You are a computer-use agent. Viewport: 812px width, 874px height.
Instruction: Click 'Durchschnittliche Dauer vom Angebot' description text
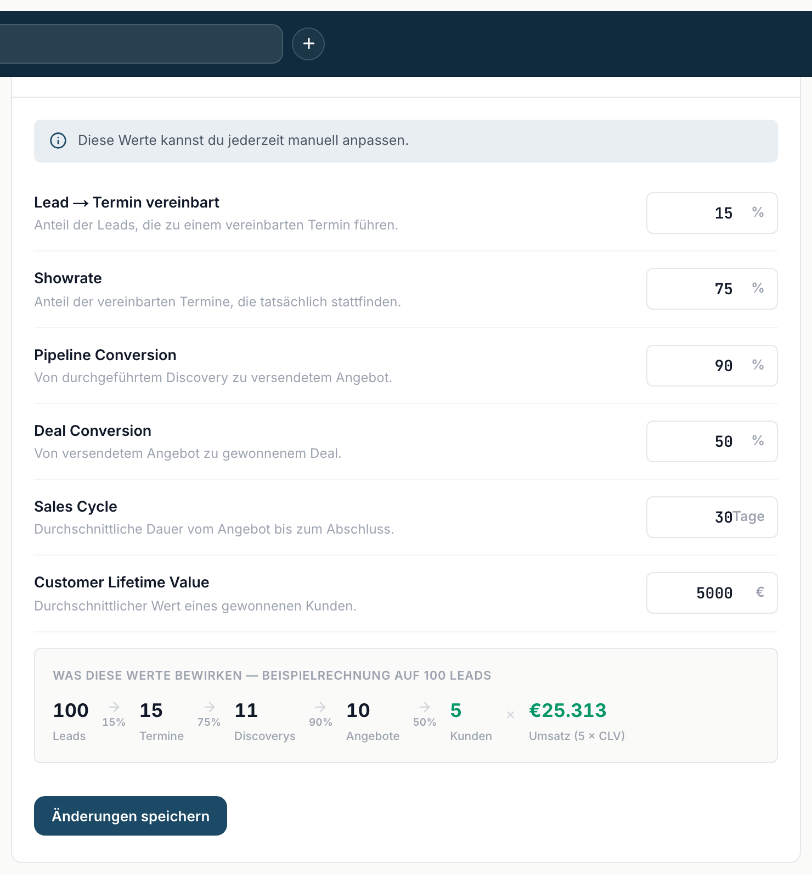pos(214,529)
